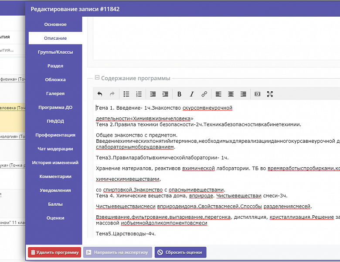
Task: Increase indent of the paragraph
Action: pyautogui.click(x=166, y=94)
